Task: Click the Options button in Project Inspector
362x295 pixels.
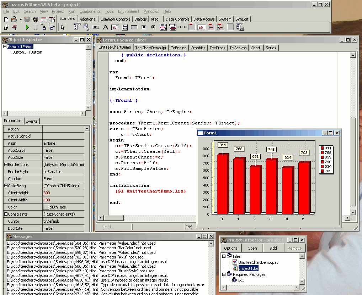Action: pos(231,248)
